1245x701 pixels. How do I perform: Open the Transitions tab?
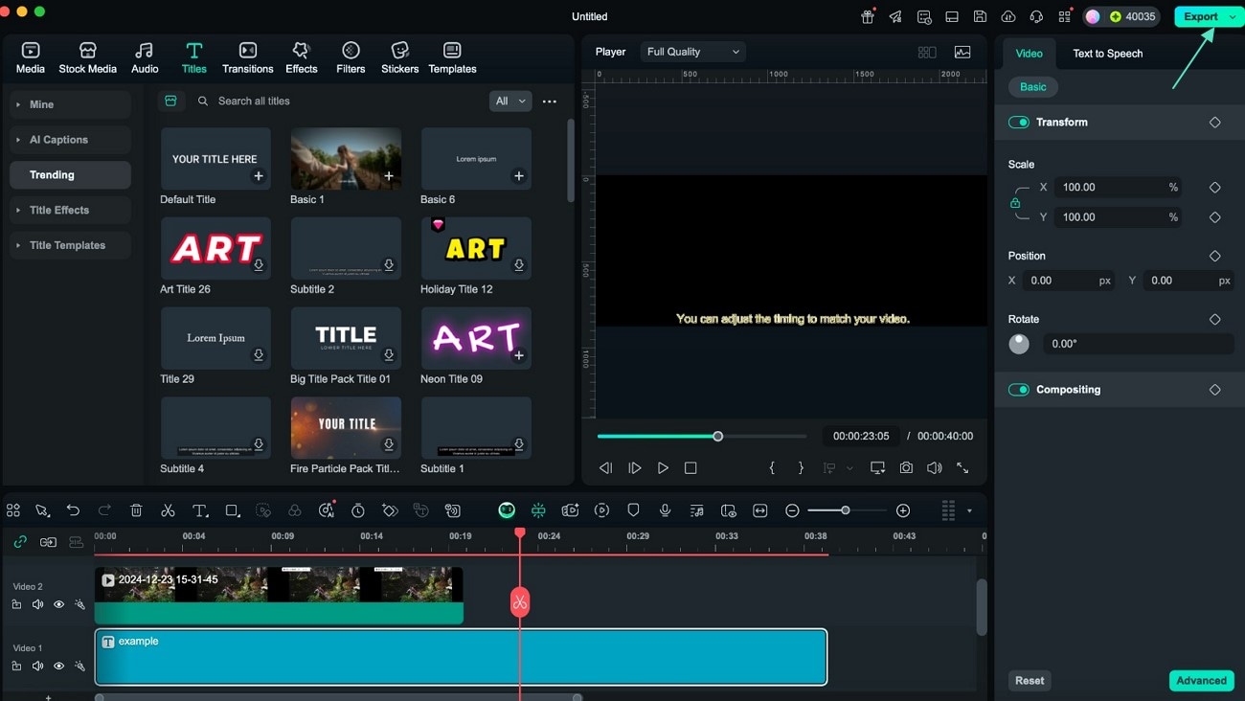(247, 57)
